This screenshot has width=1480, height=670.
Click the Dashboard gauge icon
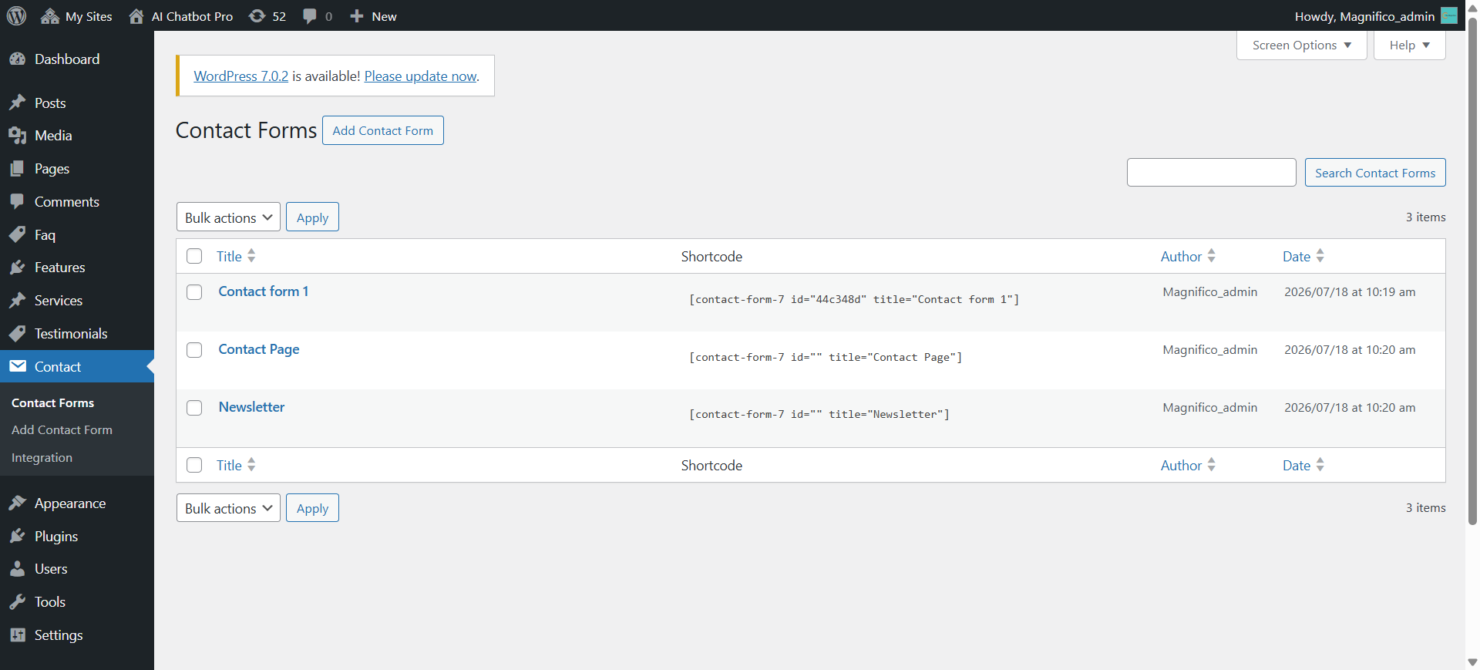click(x=18, y=59)
